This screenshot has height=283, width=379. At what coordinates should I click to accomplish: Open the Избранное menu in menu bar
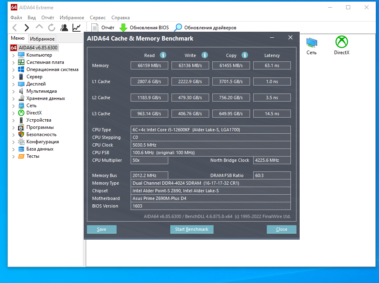[72, 18]
